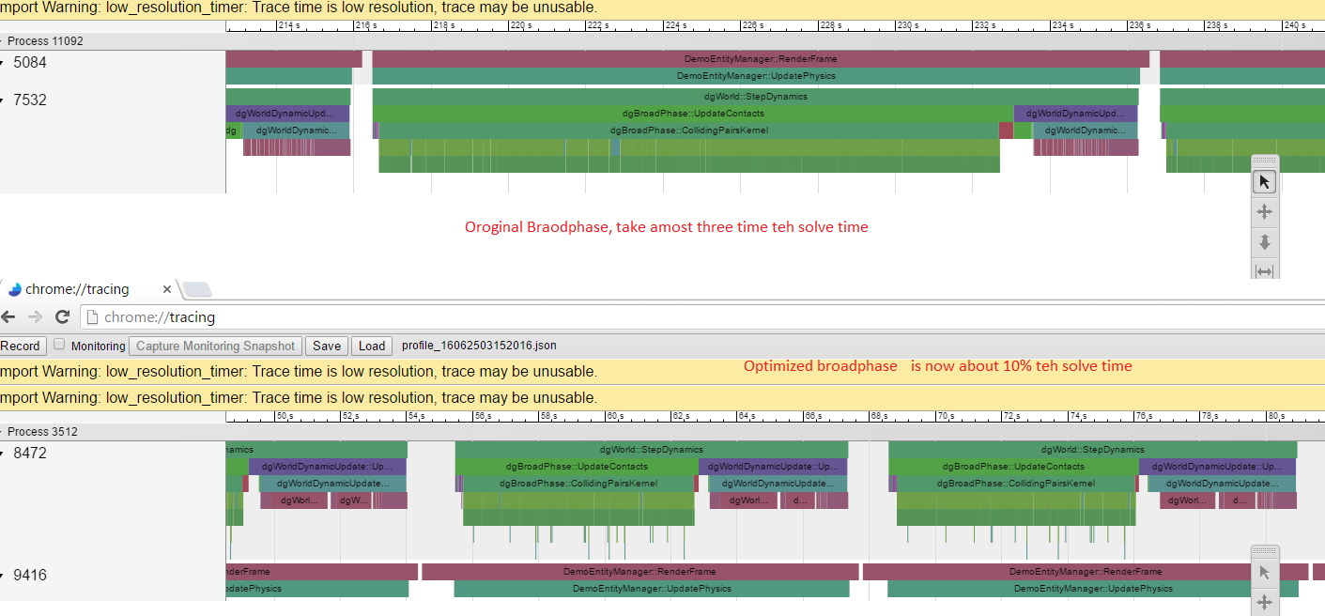Activate the zoom tool in the upper trace toolbar
The width and height of the screenshot is (1325, 616).
[x=1264, y=242]
